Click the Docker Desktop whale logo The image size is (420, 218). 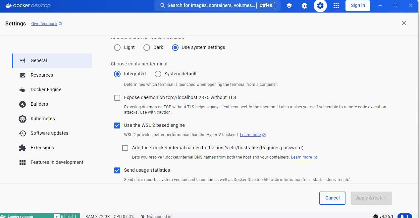click(x=9, y=5)
